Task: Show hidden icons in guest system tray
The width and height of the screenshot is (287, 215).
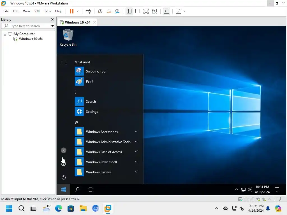Action: tap(237, 190)
